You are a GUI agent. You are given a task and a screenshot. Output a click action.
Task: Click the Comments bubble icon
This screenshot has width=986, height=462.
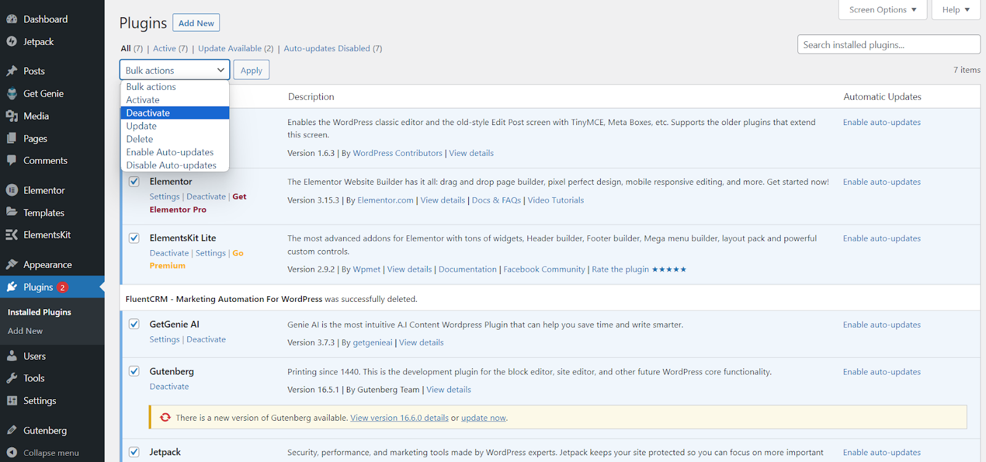[x=12, y=160]
